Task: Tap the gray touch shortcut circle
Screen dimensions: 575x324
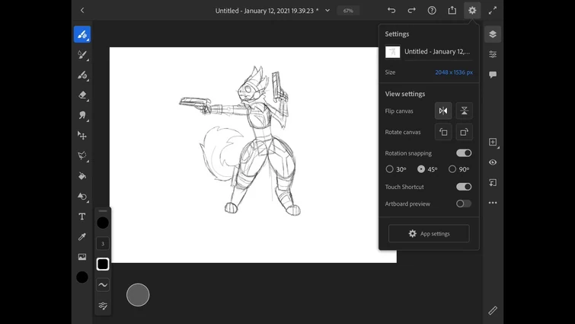Action: pyautogui.click(x=138, y=294)
